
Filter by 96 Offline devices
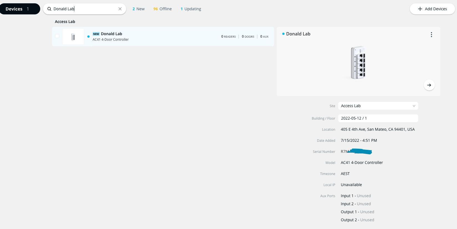163,9
